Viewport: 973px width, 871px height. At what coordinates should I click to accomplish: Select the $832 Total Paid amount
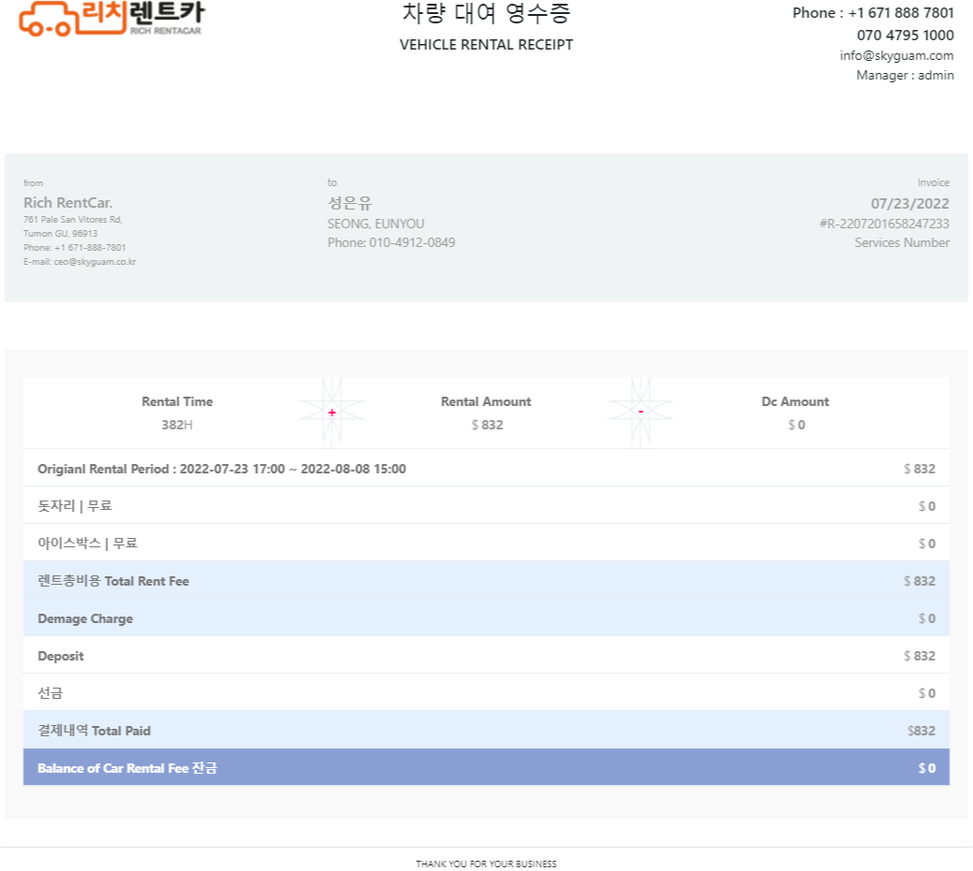(921, 731)
